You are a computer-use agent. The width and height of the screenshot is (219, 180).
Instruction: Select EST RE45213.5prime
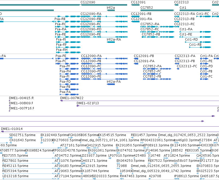[x=15, y=166]
